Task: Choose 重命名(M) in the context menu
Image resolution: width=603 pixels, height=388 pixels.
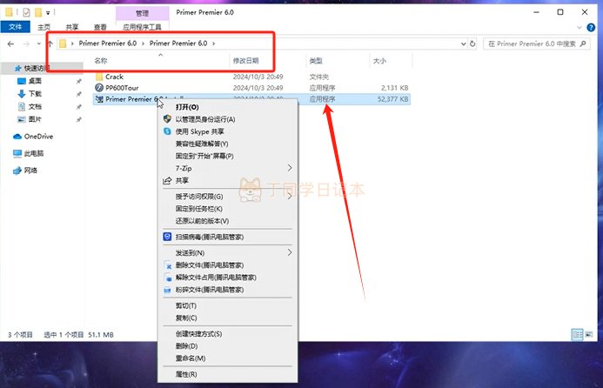Action: 228,358
